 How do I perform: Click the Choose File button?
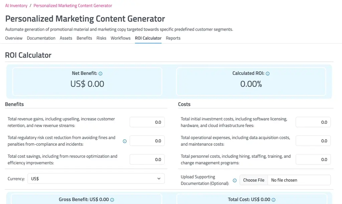click(x=254, y=180)
